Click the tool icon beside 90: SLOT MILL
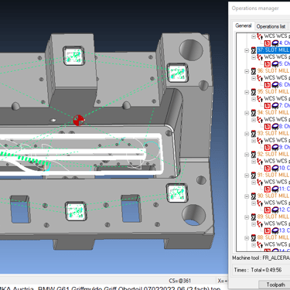The image size is (290, 290). pyautogui.click(x=254, y=196)
